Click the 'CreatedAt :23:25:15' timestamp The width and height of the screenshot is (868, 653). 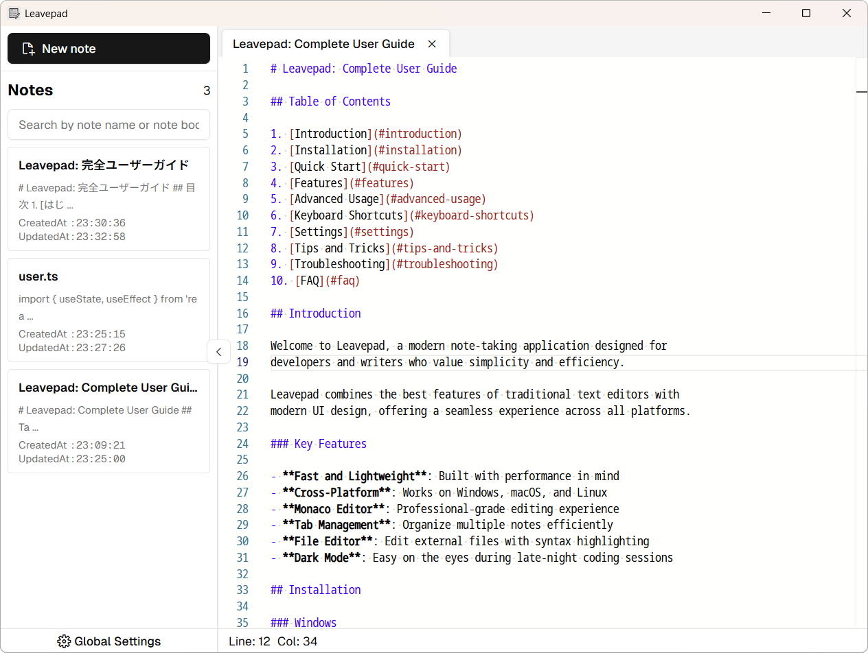(72, 334)
